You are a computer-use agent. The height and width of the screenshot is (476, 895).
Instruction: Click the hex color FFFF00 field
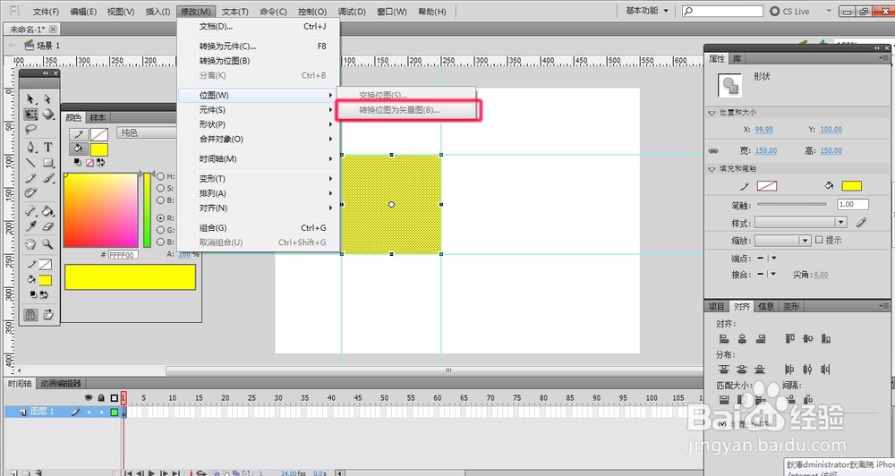click(x=123, y=255)
